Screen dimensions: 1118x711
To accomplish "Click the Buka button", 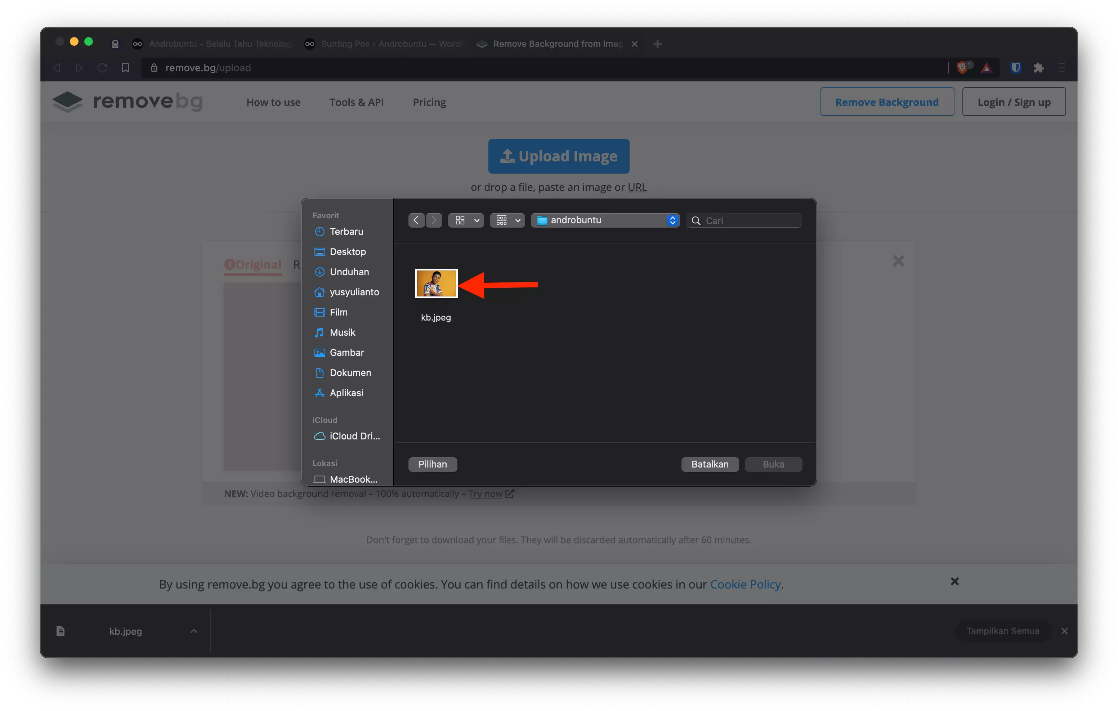I will [773, 464].
